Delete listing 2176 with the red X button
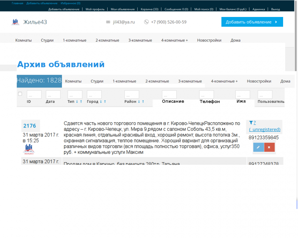This screenshot has height=238, width=298. coord(269,147)
